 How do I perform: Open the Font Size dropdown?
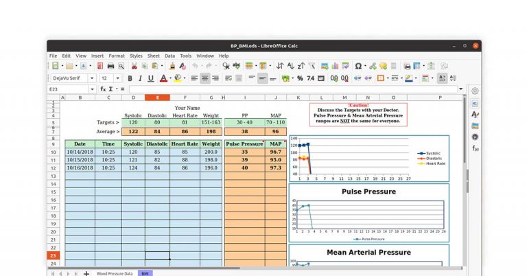(x=117, y=78)
